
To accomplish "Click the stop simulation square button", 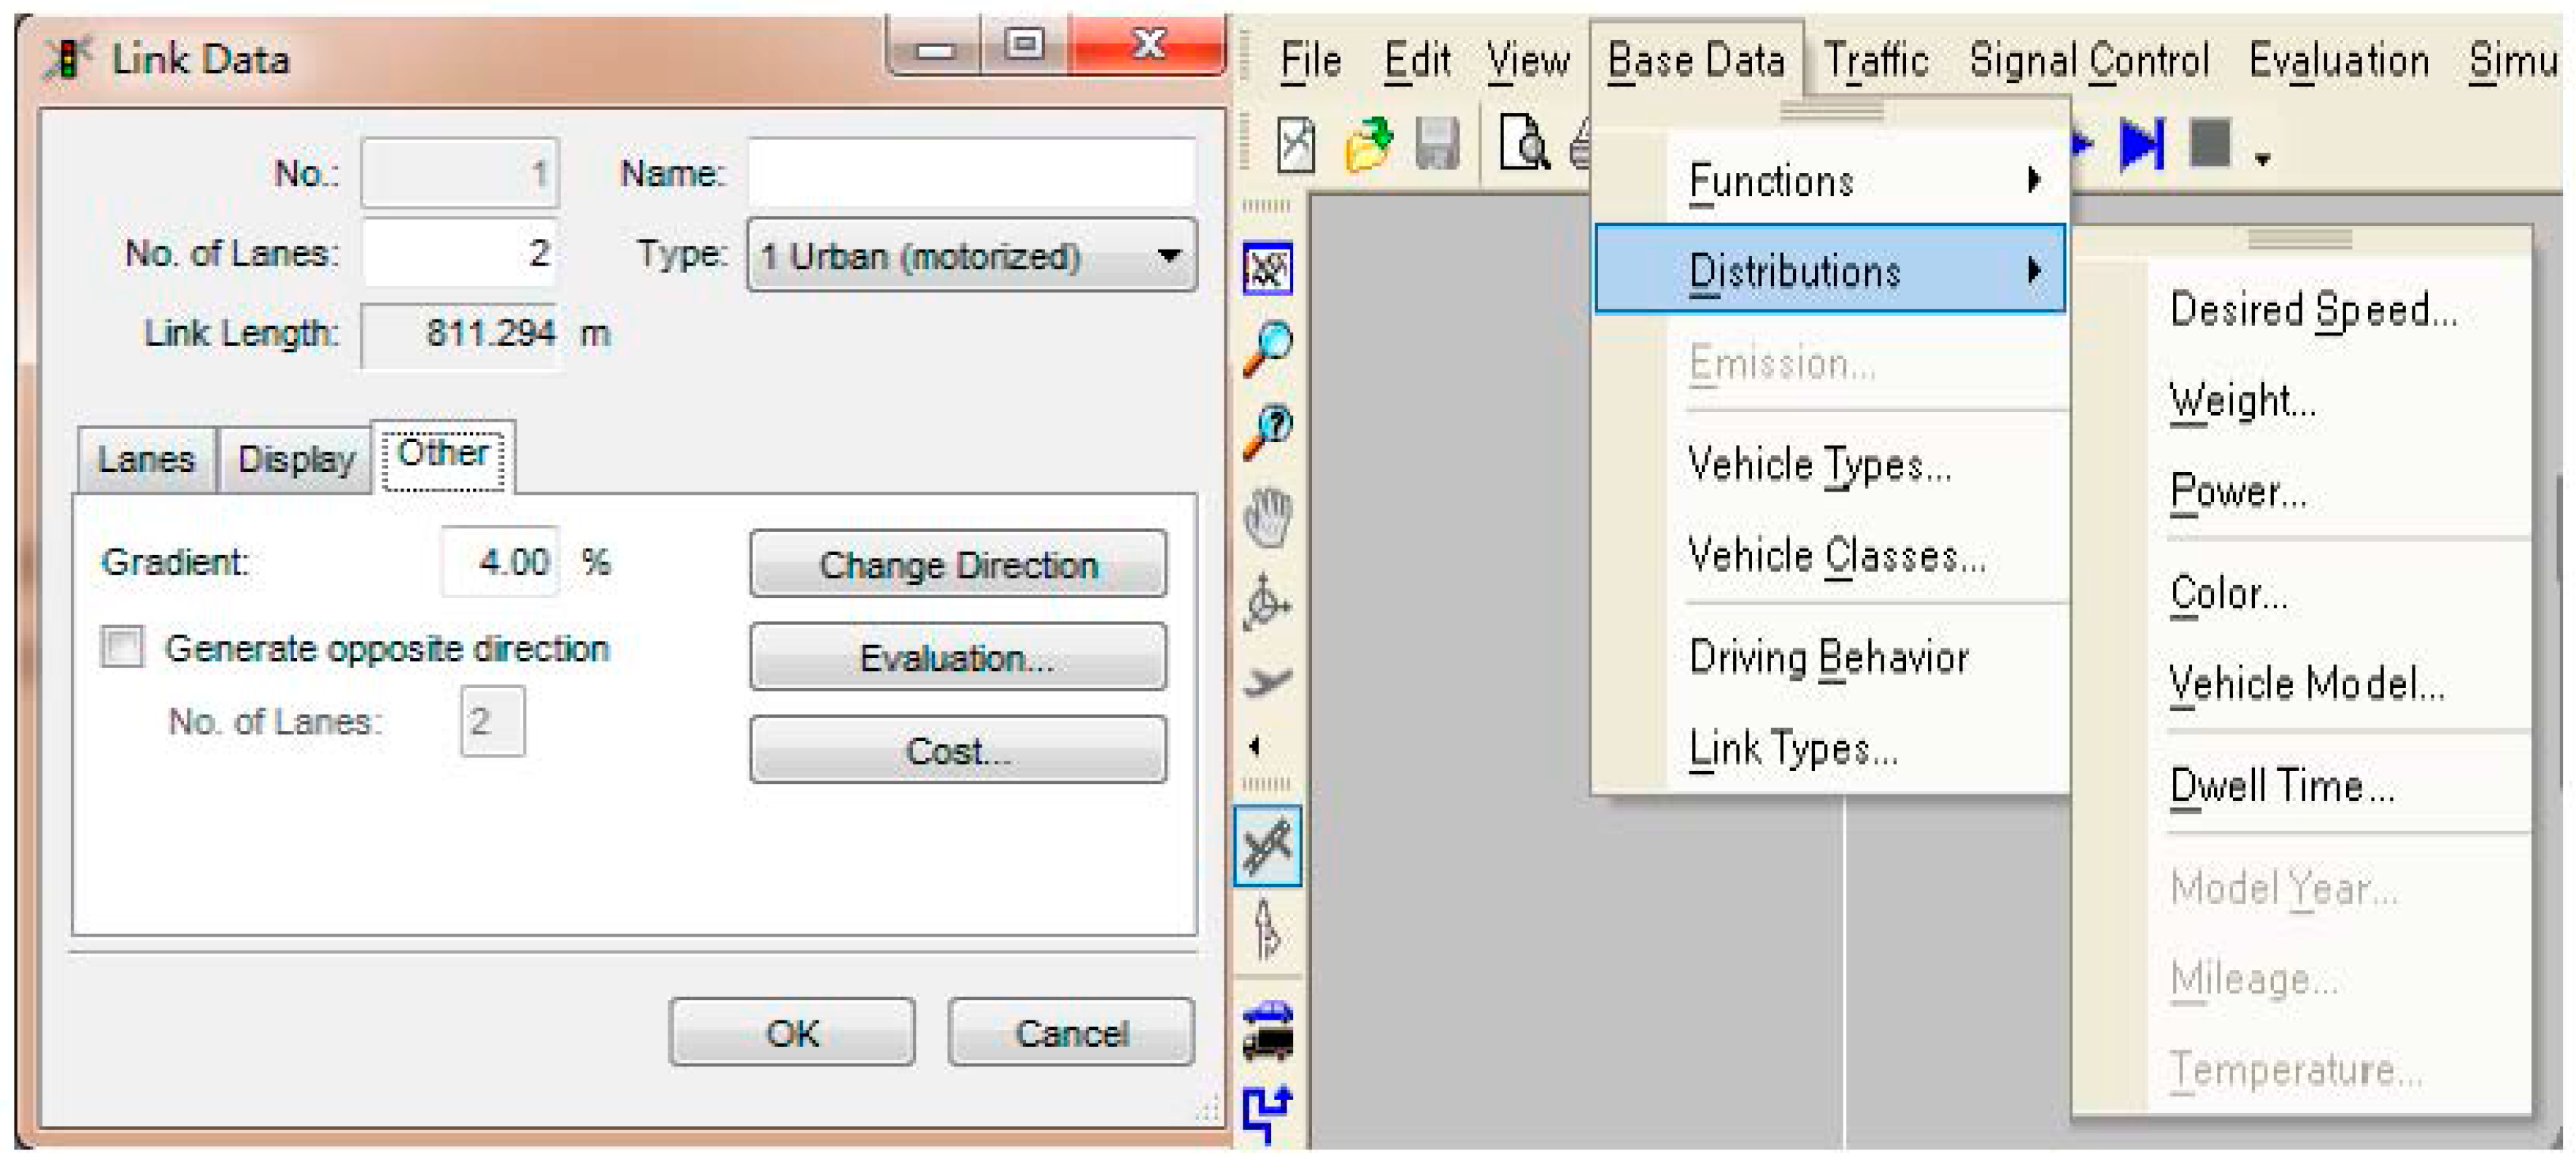I will tap(2210, 144).
